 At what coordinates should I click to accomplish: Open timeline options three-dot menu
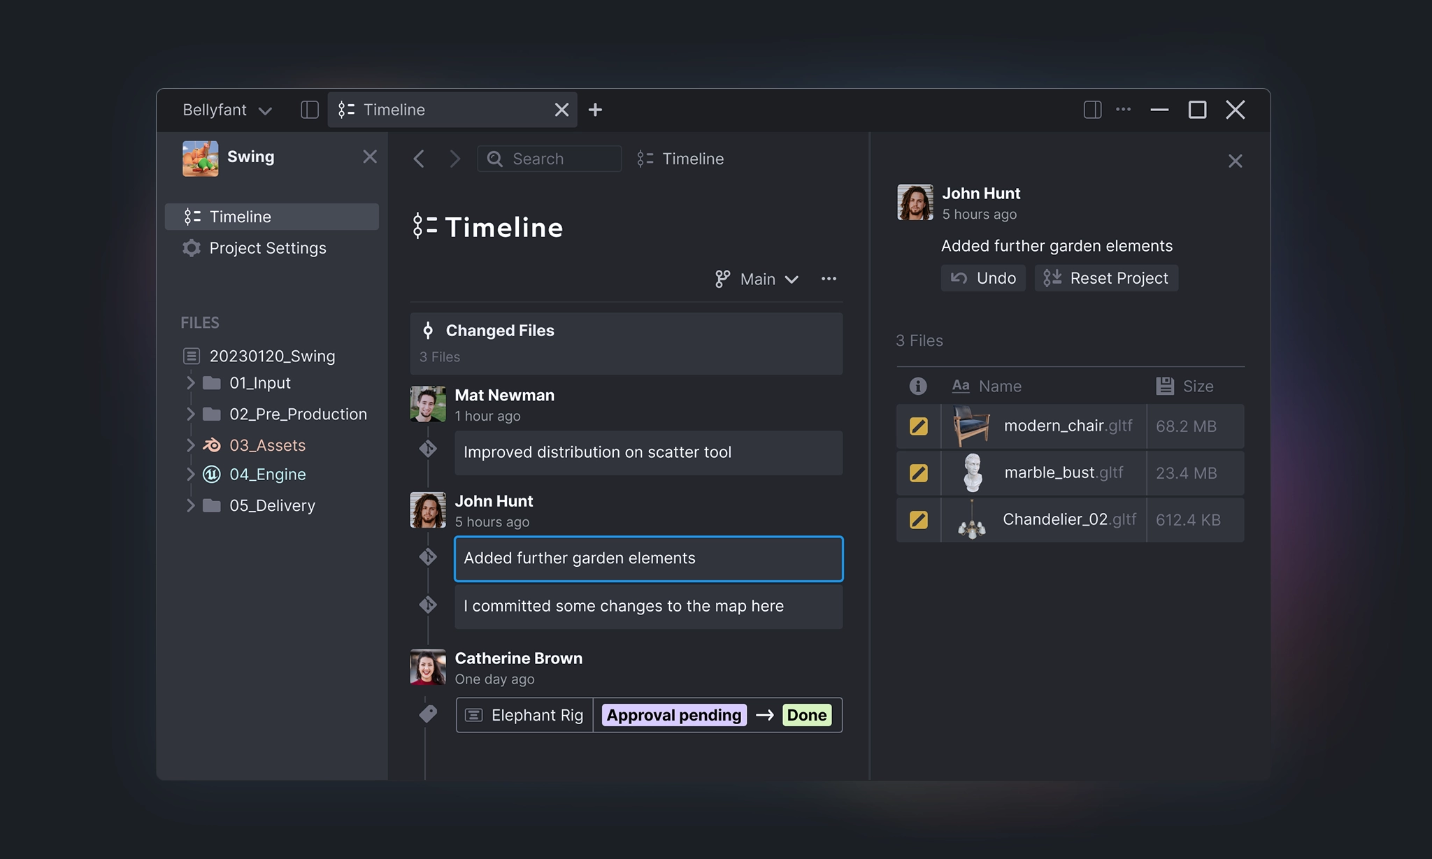click(x=829, y=279)
